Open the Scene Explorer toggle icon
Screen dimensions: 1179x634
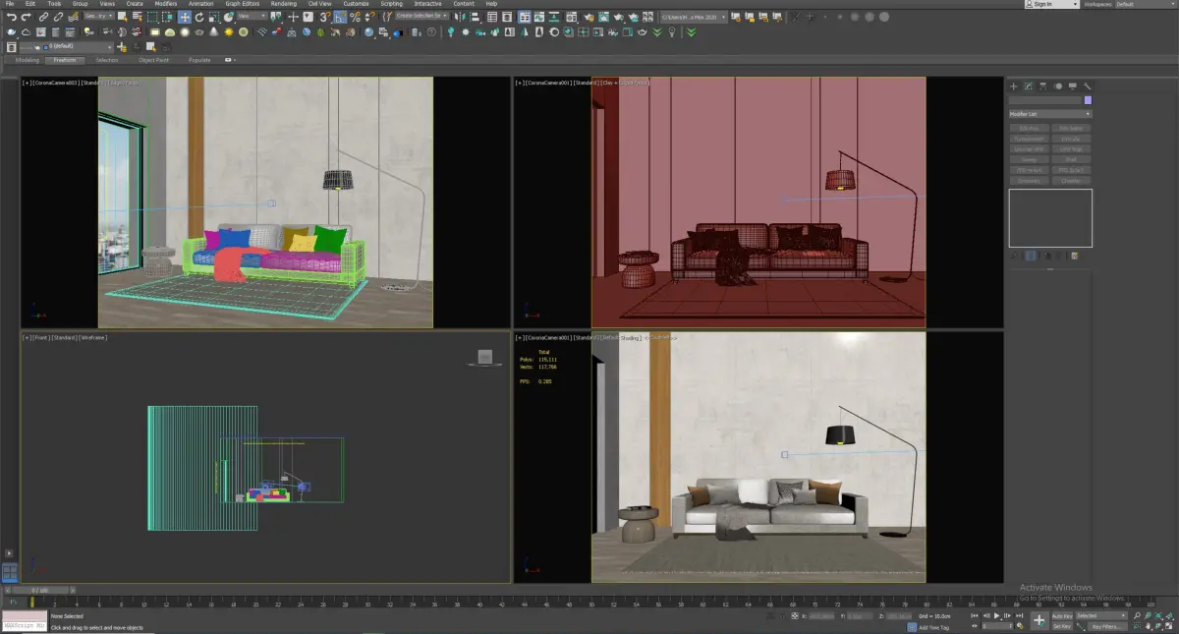tap(492, 17)
